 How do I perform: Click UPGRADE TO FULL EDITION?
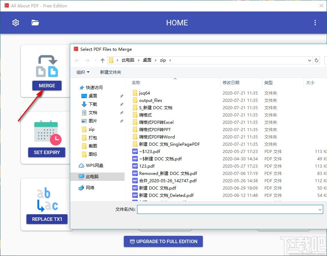tap(163, 241)
